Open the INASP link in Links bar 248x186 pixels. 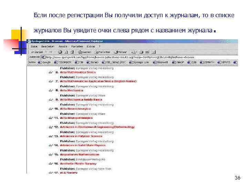178,62
